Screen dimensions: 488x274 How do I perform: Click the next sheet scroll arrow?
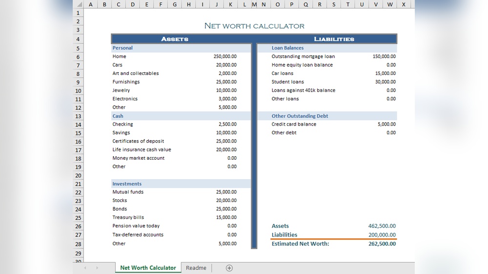97,268
